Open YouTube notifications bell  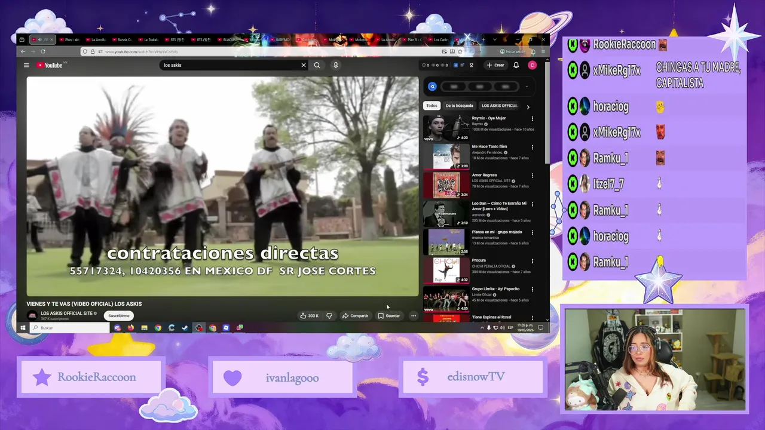[516, 65]
